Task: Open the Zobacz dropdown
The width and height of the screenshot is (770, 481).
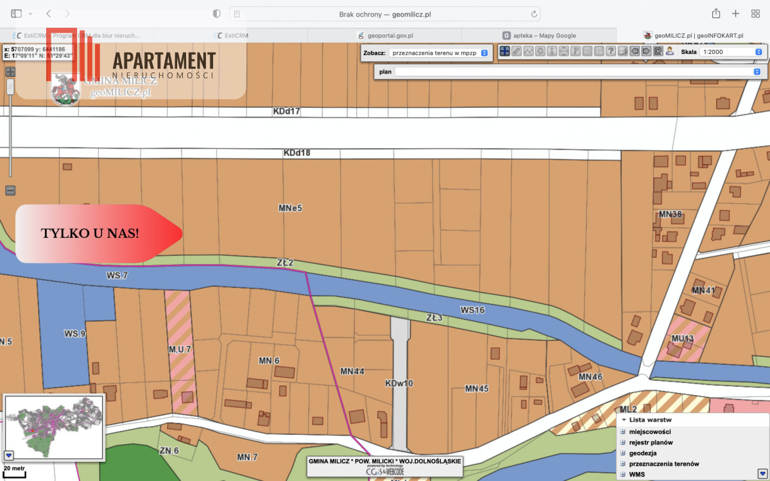Action: pyautogui.click(x=439, y=53)
